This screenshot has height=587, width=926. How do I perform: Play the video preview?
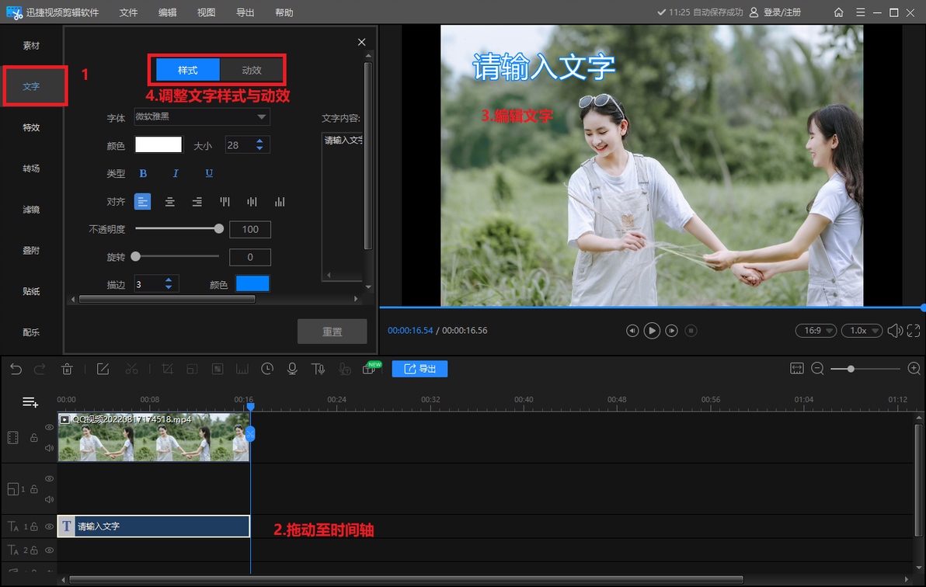coord(652,331)
